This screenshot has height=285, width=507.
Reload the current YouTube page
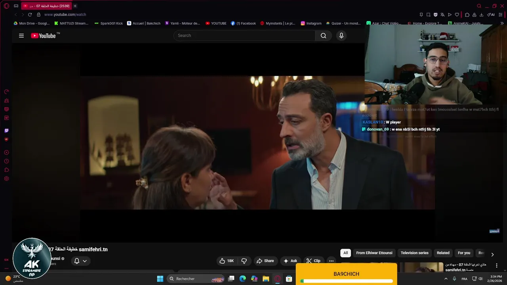tap(30, 15)
